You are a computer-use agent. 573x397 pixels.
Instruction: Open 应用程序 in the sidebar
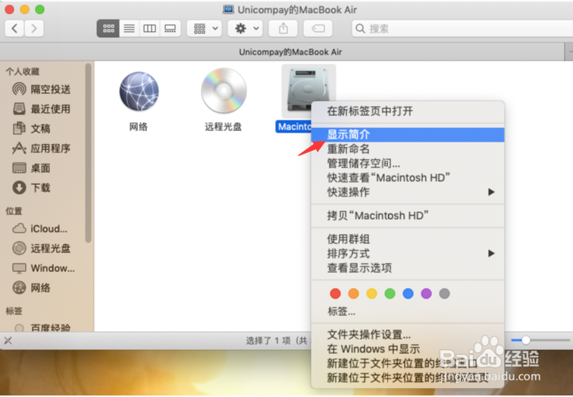click(x=41, y=148)
